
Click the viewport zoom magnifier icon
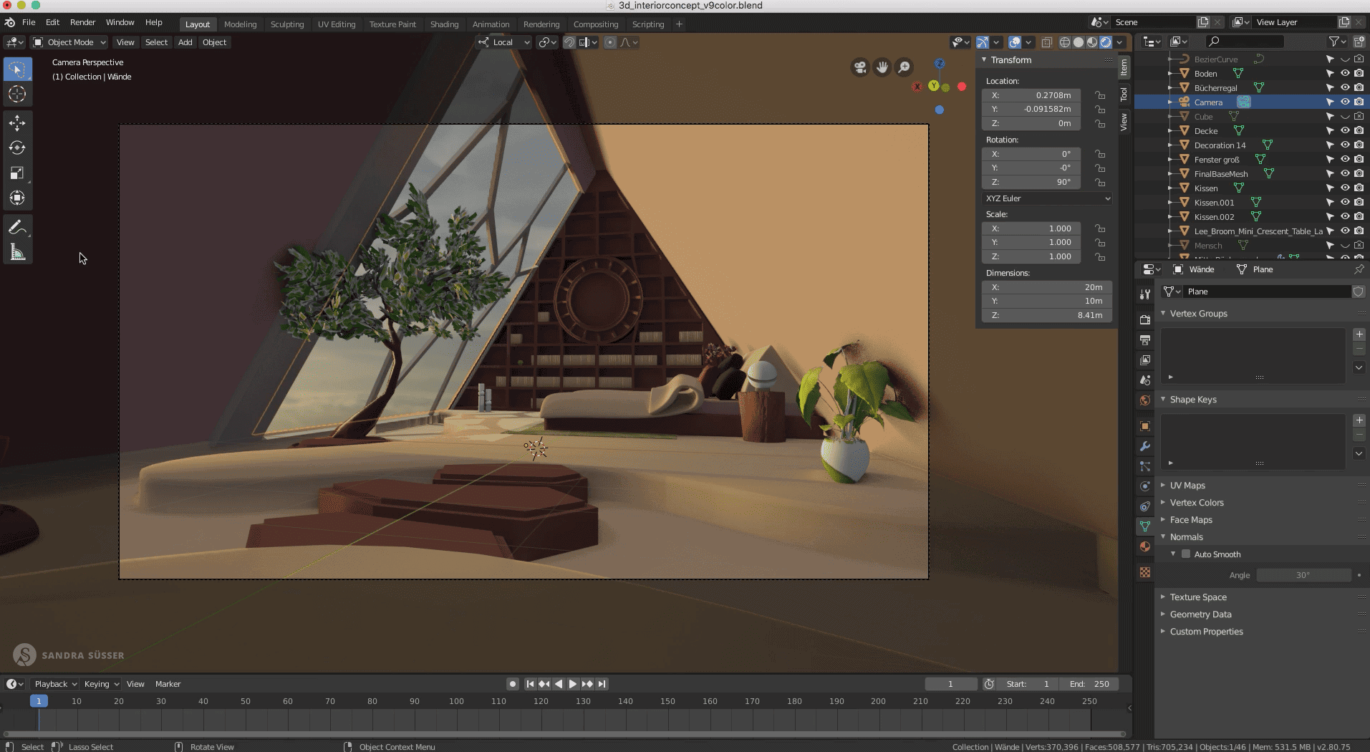(x=905, y=67)
